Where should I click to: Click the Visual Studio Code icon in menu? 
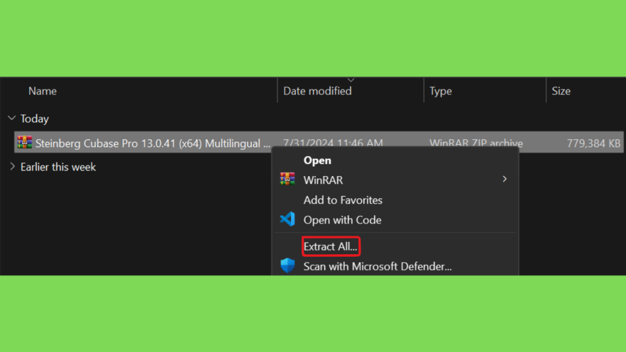pos(287,219)
